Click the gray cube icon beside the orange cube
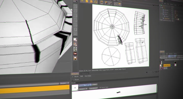Screen dimensions: 183x99 110,3
